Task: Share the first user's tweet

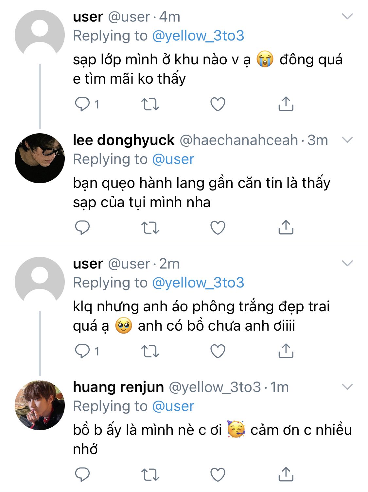Action: (286, 104)
